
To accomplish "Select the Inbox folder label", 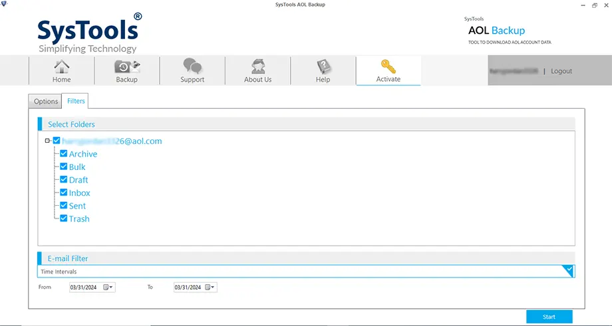I will click(x=80, y=193).
